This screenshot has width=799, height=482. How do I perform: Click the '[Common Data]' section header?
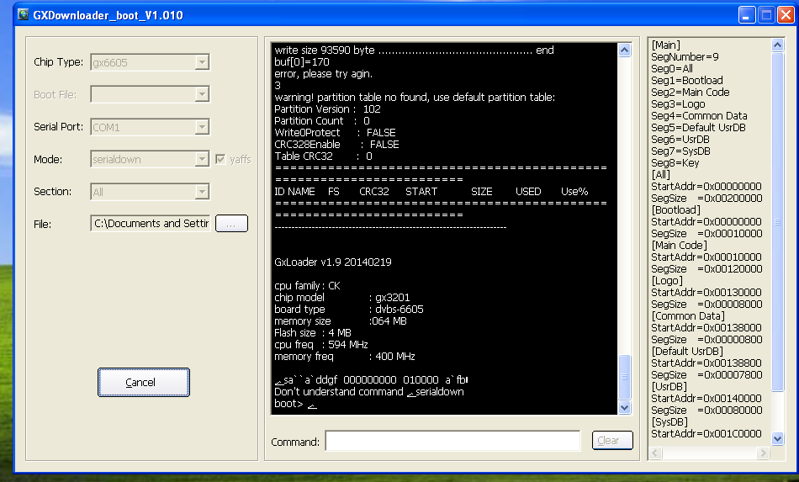pos(688,316)
